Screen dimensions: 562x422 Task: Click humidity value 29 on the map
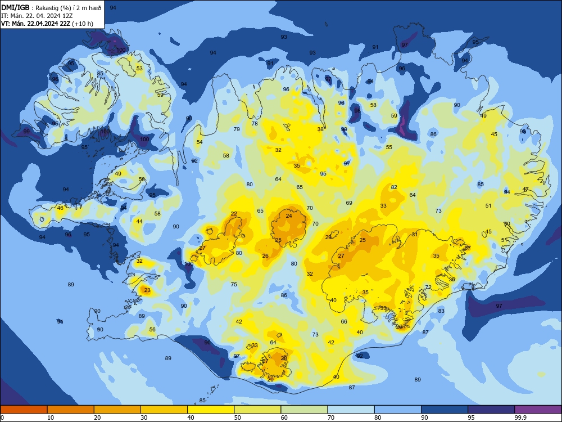pos(328,237)
